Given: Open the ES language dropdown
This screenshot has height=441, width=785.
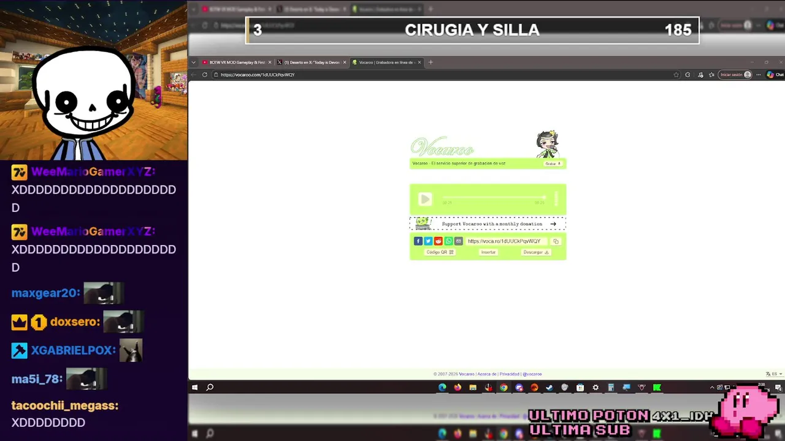Looking at the screenshot, I should coord(774,374).
